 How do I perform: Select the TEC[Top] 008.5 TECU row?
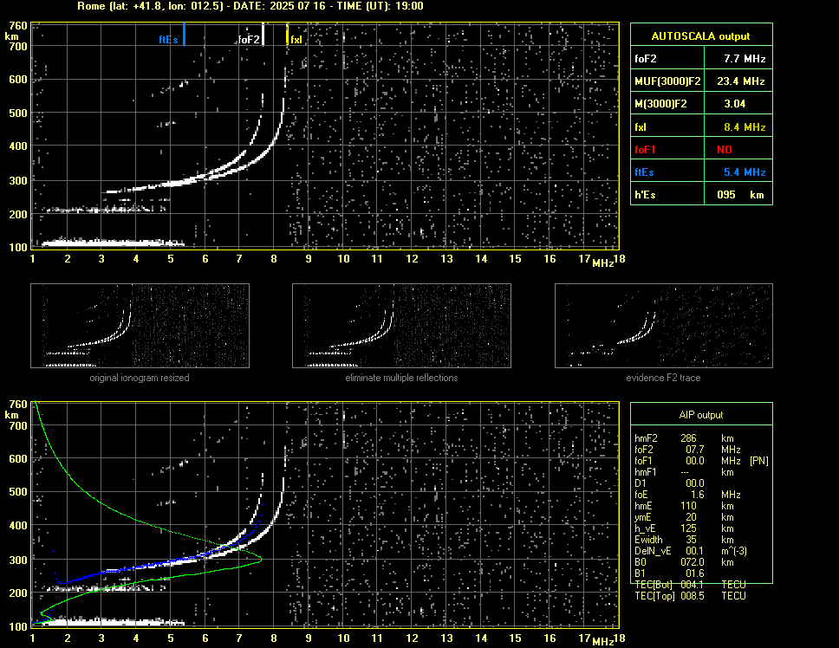pos(690,596)
